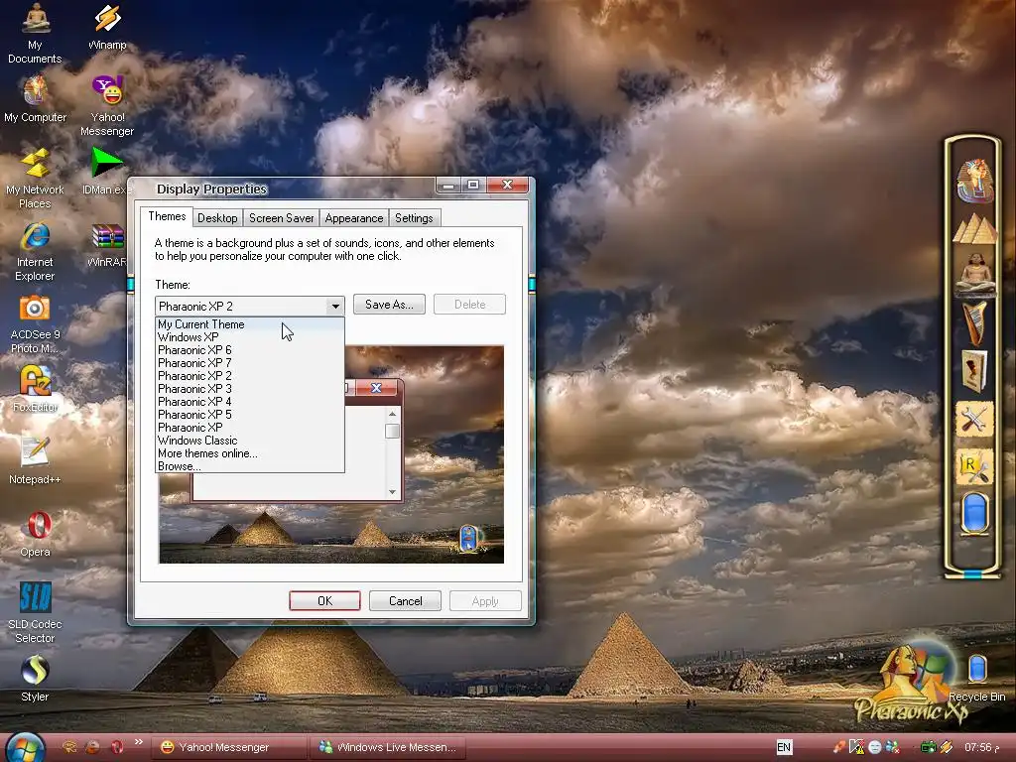Click the taskbar clock 07:56

coord(981,748)
